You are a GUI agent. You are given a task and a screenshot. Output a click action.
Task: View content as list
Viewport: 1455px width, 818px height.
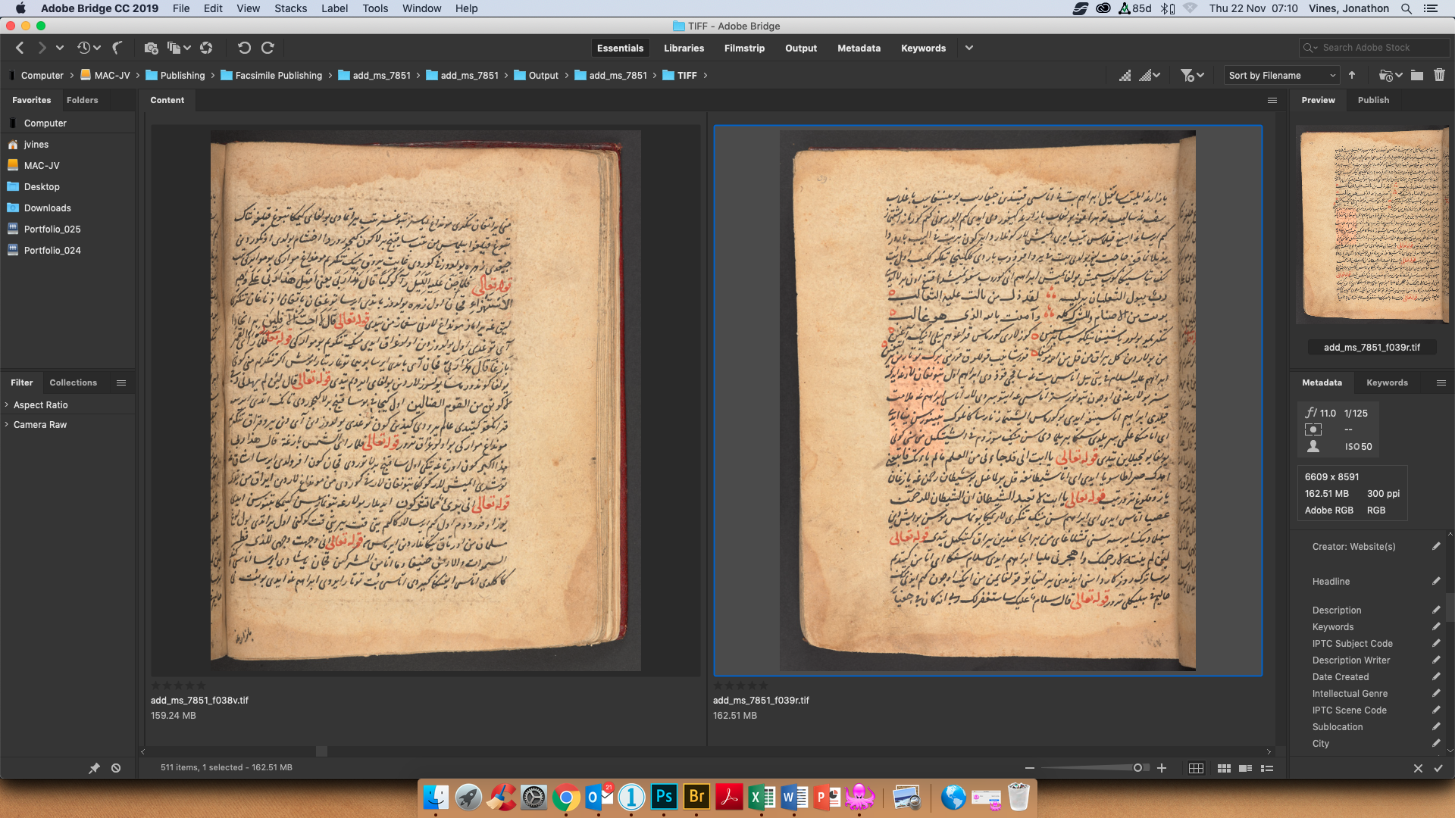click(x=1267, y=768)
